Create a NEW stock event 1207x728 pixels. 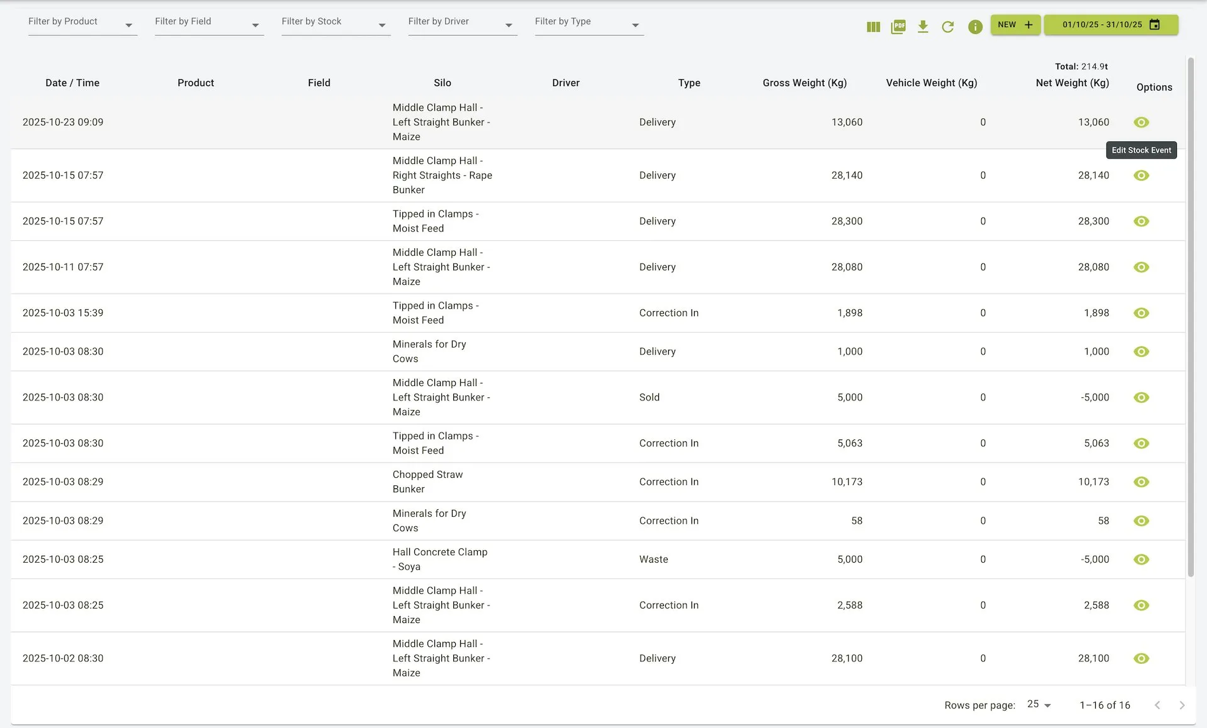point(1015,25)
